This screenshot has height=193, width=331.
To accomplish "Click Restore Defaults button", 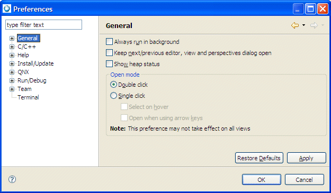I will [259, 158].
